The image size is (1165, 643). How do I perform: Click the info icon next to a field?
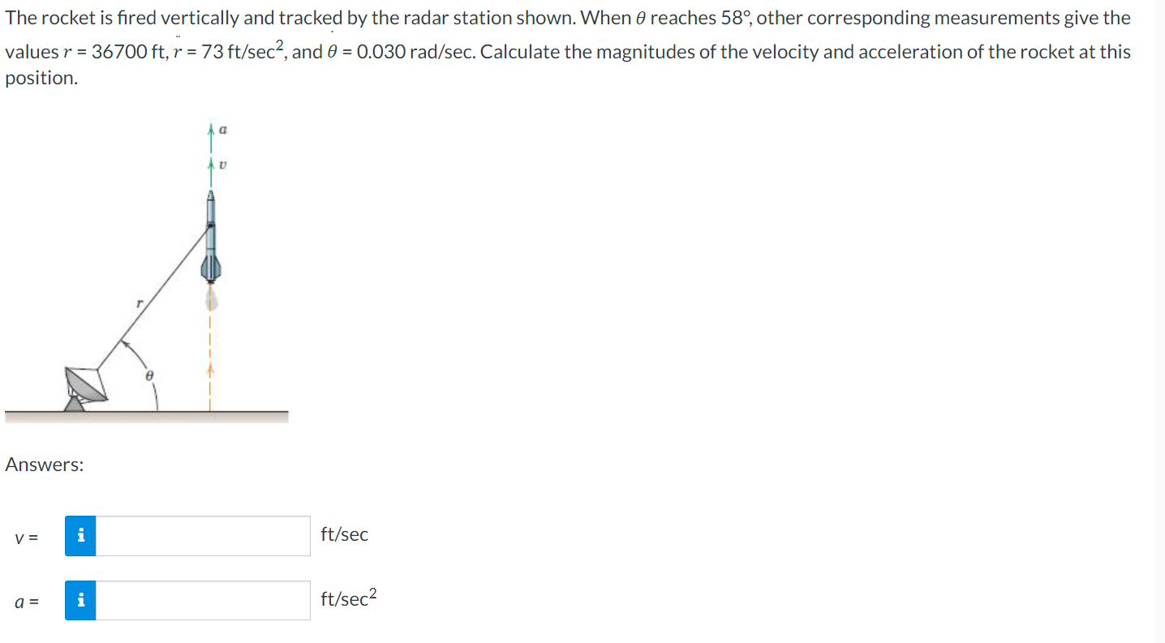click(80, 600)
